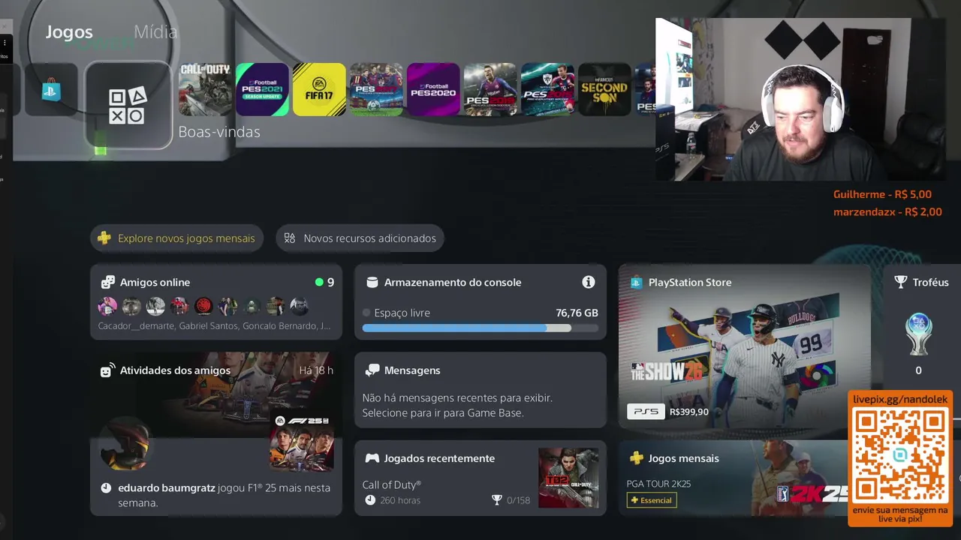Select the red spiral friend avatar
The image size is (961, 540).
pyautogui.click(x=203, y=306)
